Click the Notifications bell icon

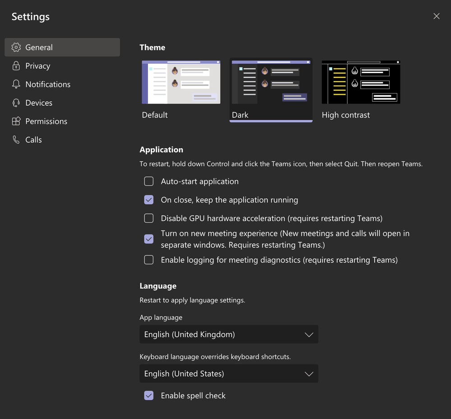(16, 85)
